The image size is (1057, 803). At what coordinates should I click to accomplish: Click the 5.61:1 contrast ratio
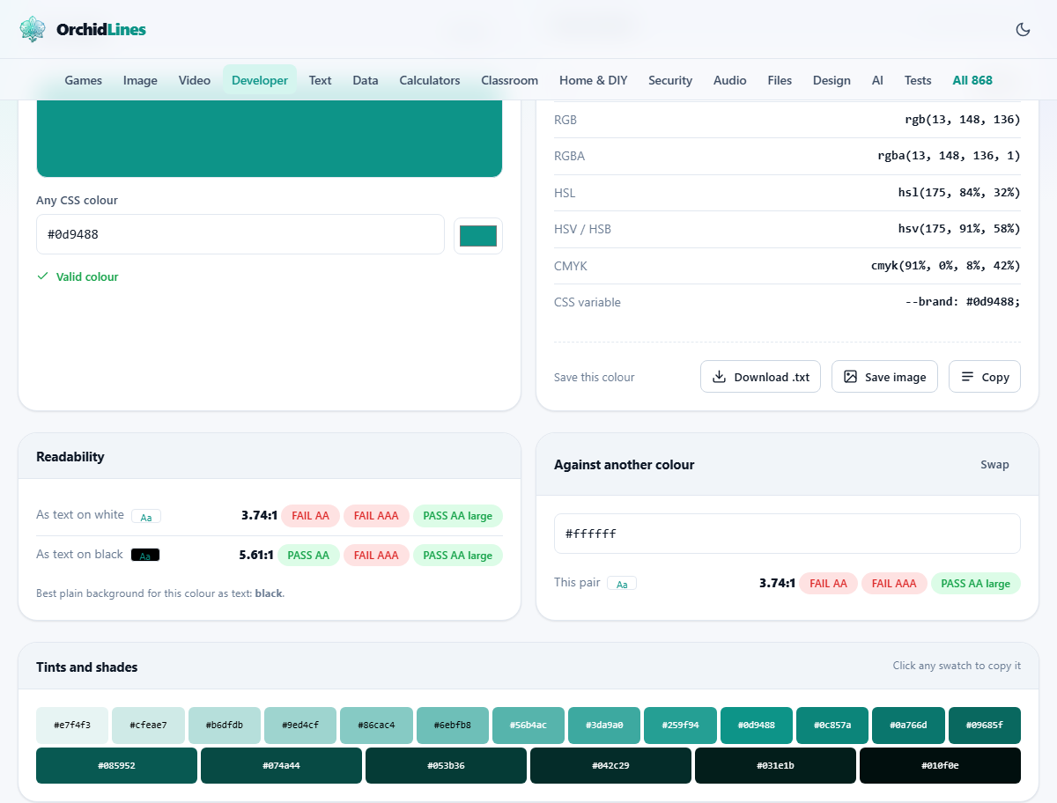click(x=255, y=556)
